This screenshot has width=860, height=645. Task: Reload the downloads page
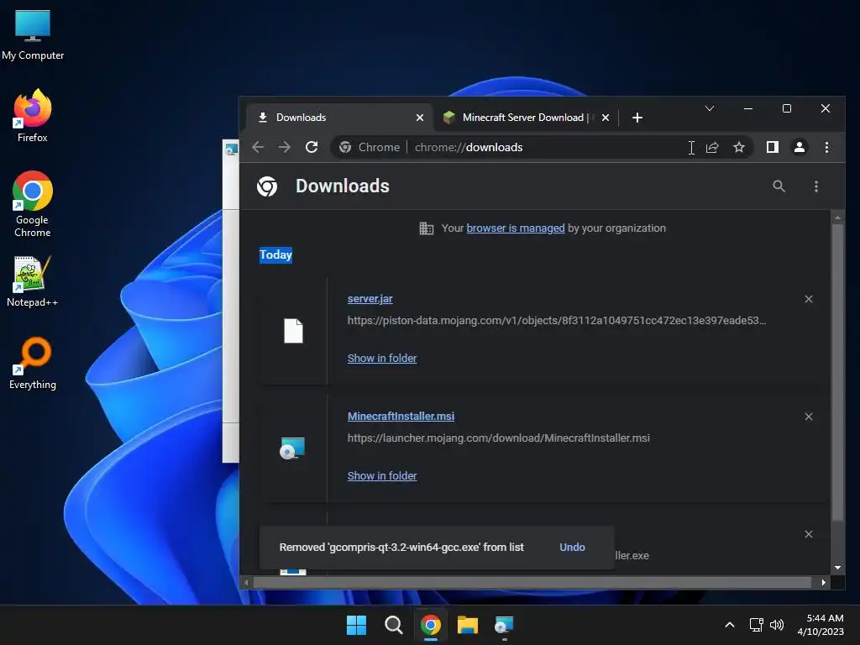pos(312,147)
